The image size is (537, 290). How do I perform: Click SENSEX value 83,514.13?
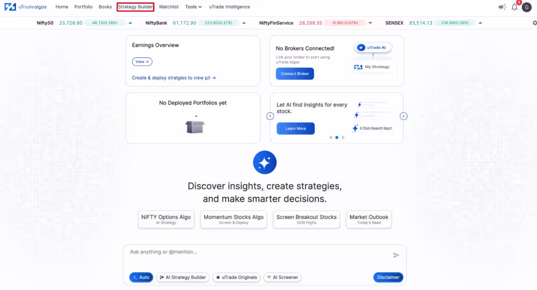point(420,23)
